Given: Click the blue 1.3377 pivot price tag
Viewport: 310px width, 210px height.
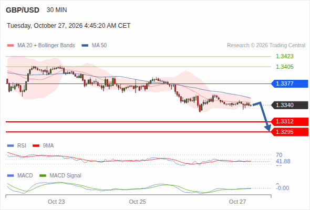Looking at the screenshot, I should pos(290,83).
